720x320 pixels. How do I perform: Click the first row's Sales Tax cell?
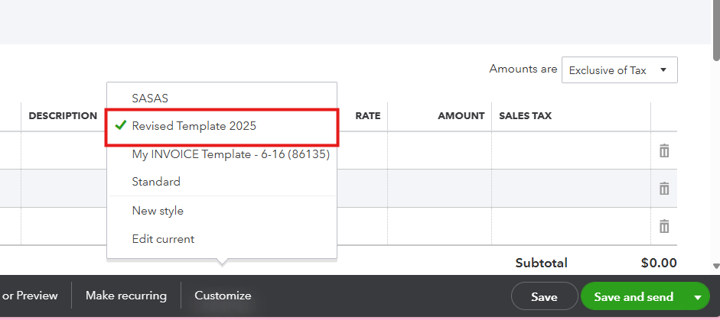point(570,150)
